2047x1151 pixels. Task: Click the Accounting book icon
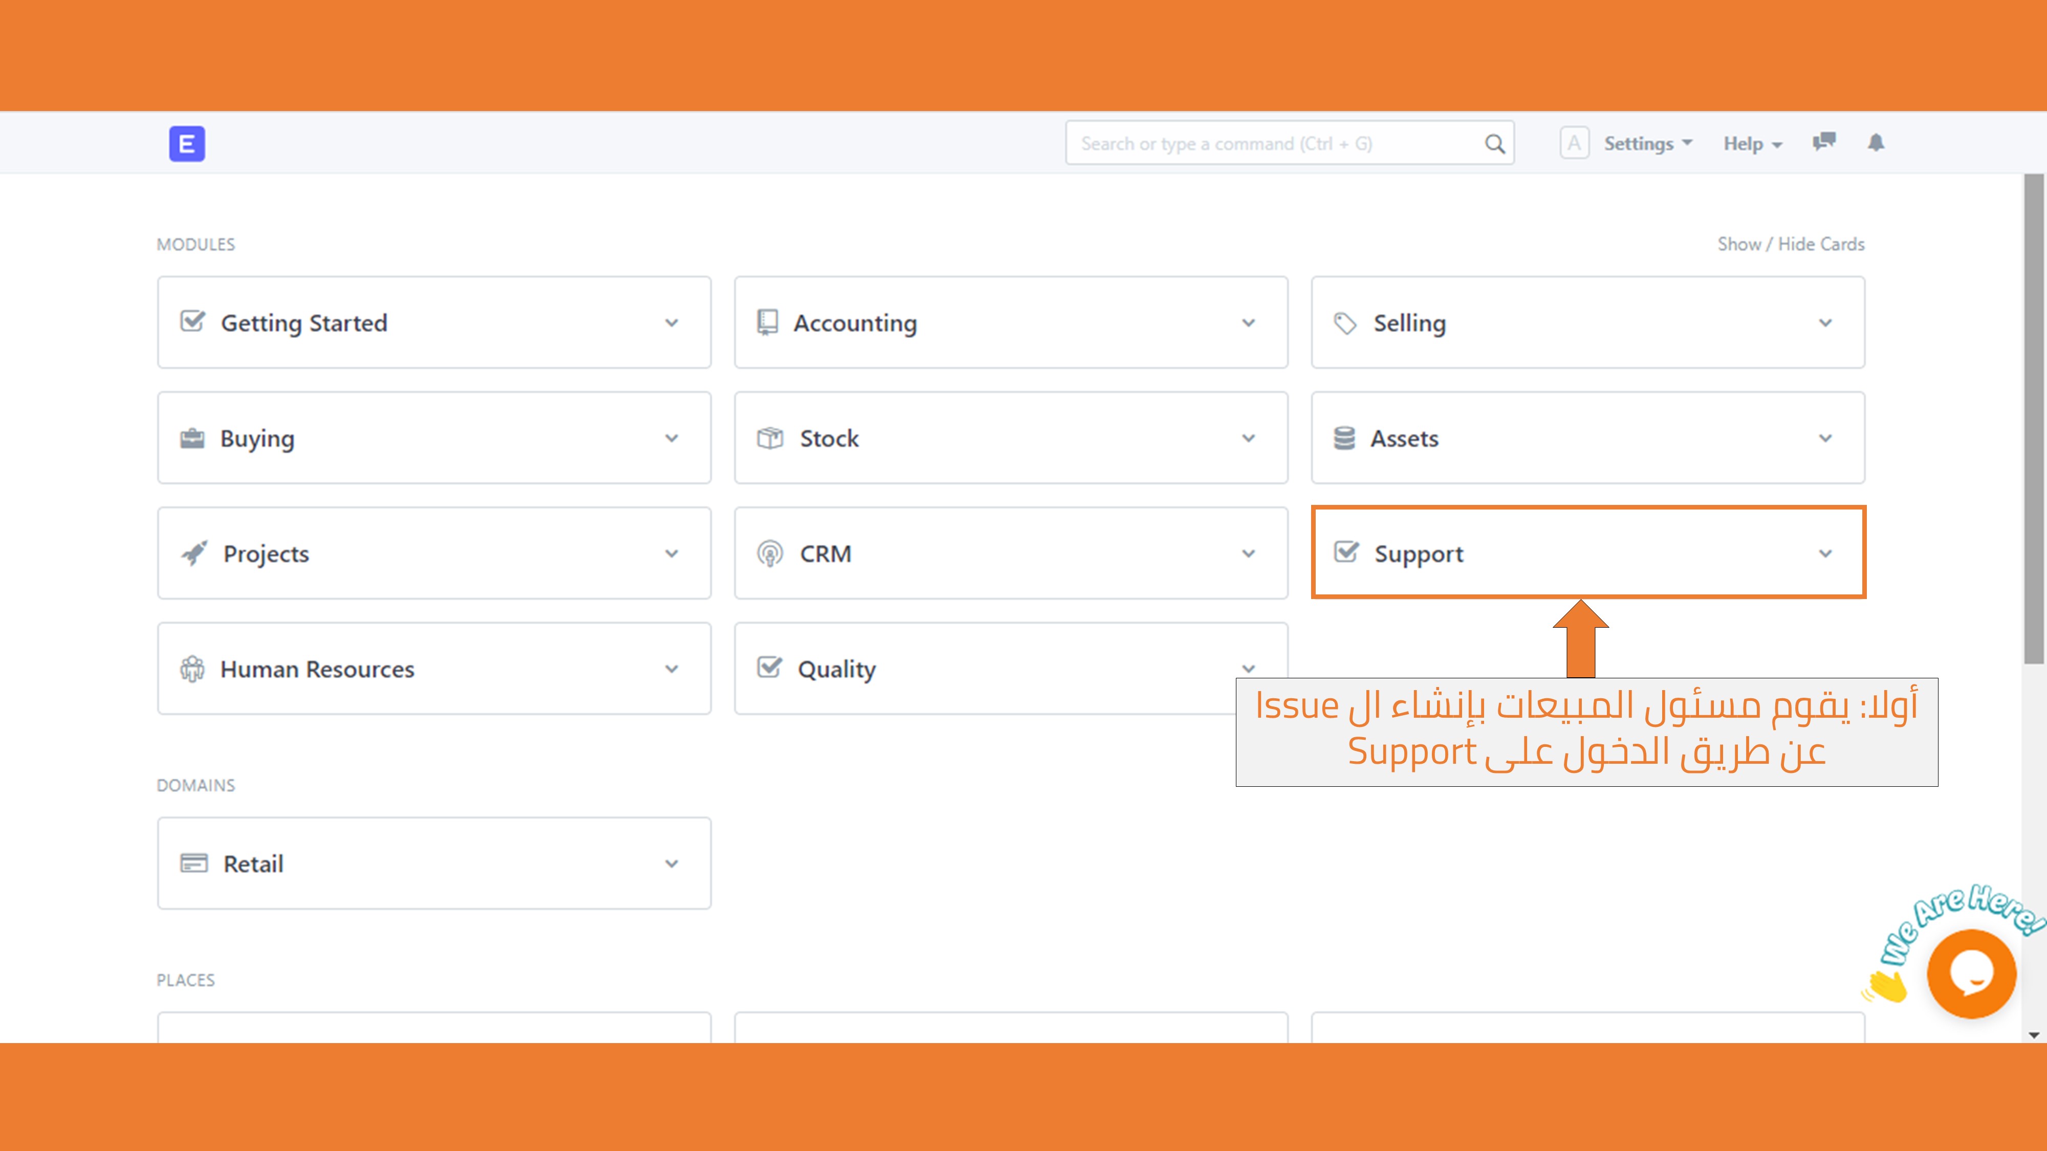(767, 322)
